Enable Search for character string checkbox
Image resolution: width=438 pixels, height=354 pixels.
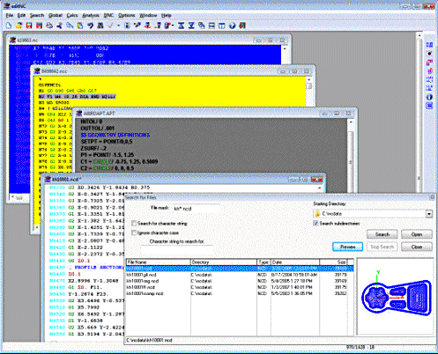[134, 224]
